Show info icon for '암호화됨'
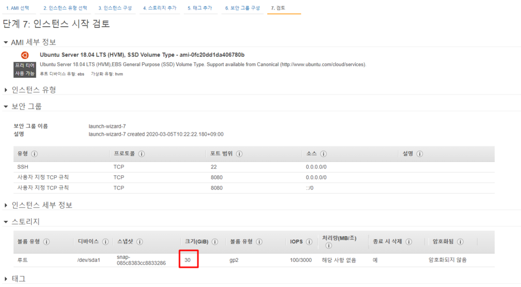The image size is (521, 287). coord(460,242)
